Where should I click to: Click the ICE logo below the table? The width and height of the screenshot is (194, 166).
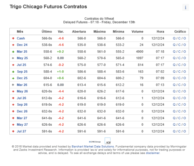pos(108,141)
